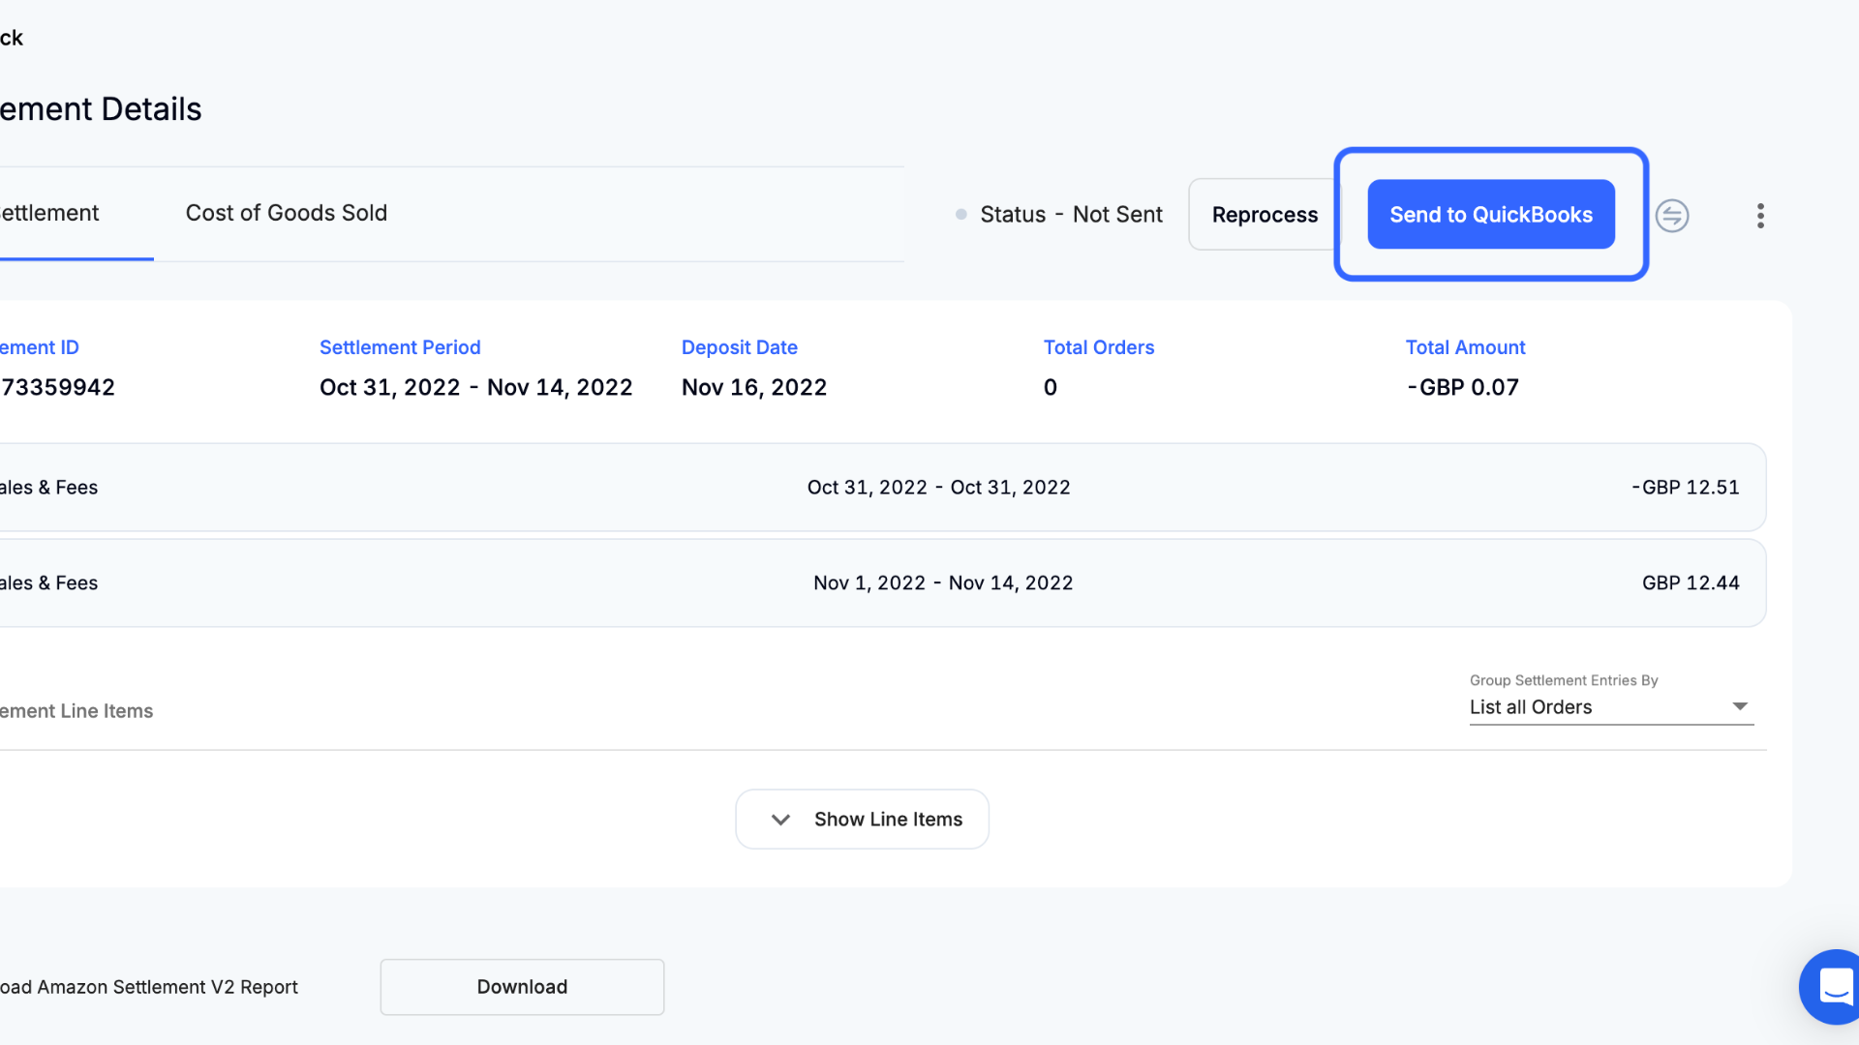Download the Amazon Settlement V2 Report
Screen dimensions: 1859x1045
pyautogui.click(x=522, y=987)
